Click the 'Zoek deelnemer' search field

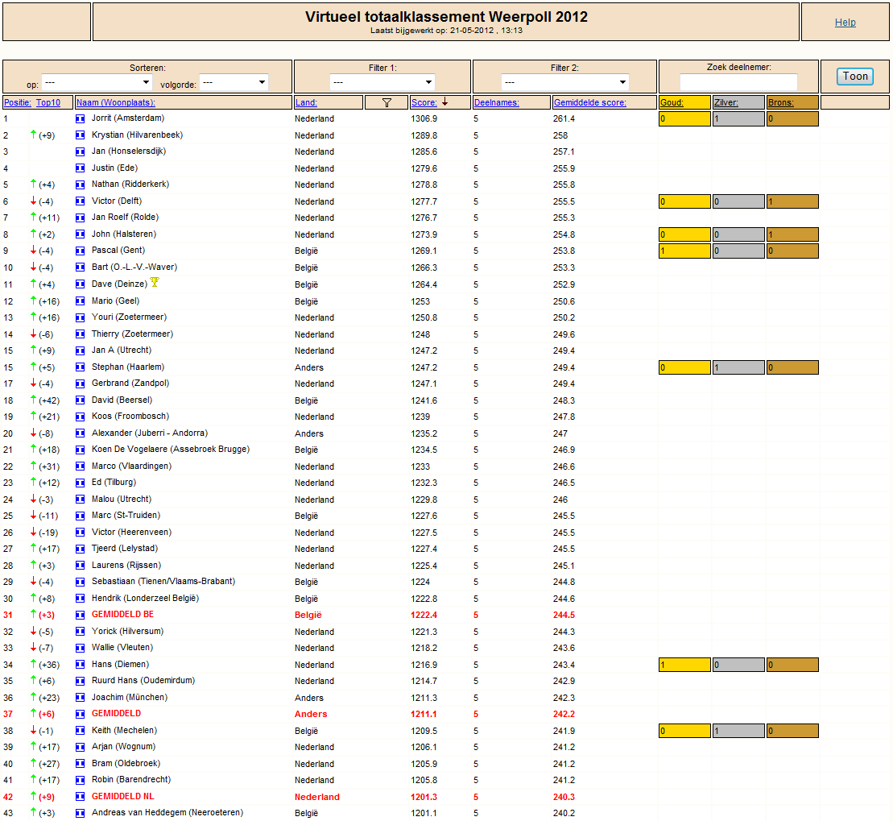pyautogui.click(x=738, y=82)
